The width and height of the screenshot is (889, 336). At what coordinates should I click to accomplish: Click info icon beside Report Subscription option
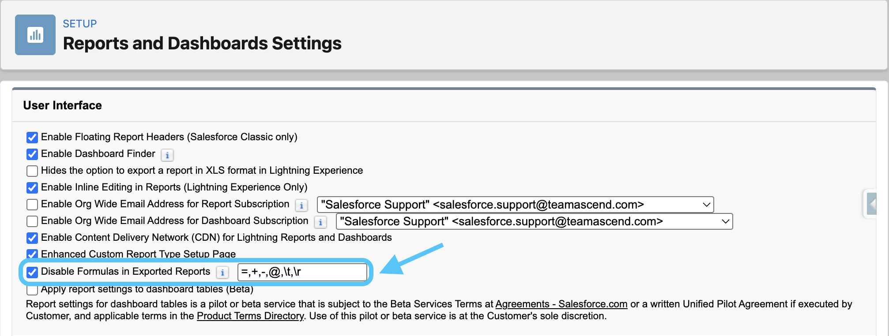point(301,205)
